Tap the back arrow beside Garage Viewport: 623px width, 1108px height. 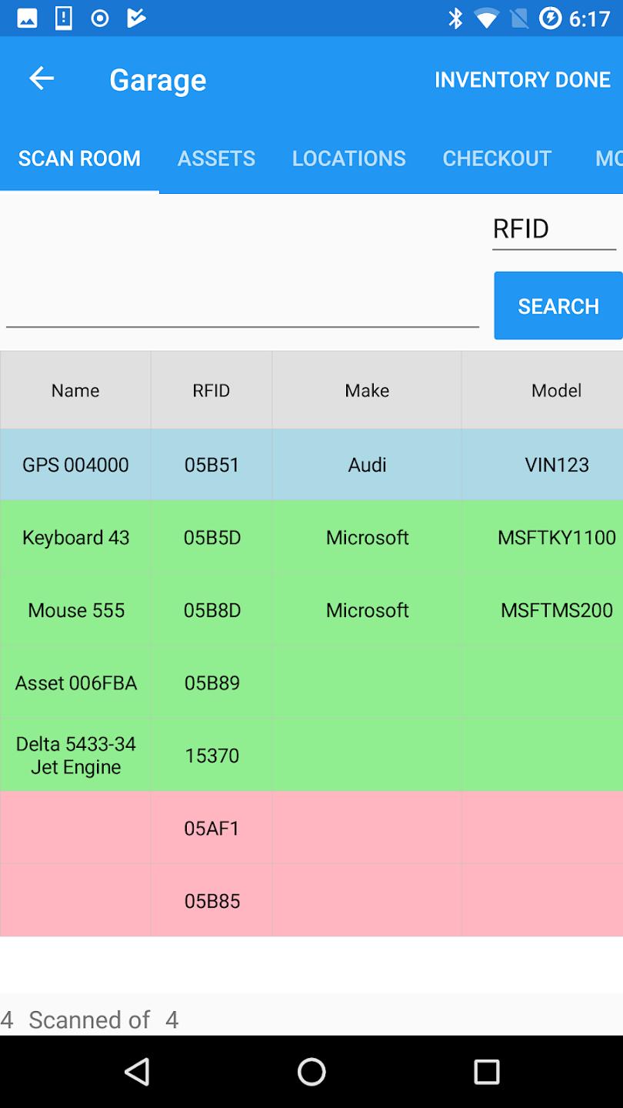tap(42, 78)
